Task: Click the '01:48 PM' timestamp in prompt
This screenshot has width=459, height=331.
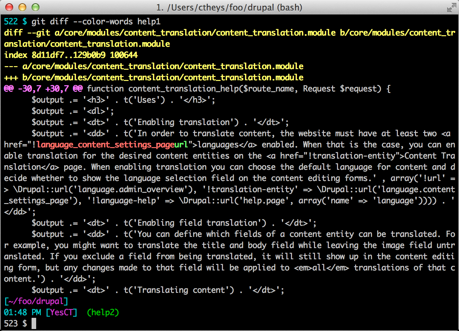Action: [x=22, y=312]
